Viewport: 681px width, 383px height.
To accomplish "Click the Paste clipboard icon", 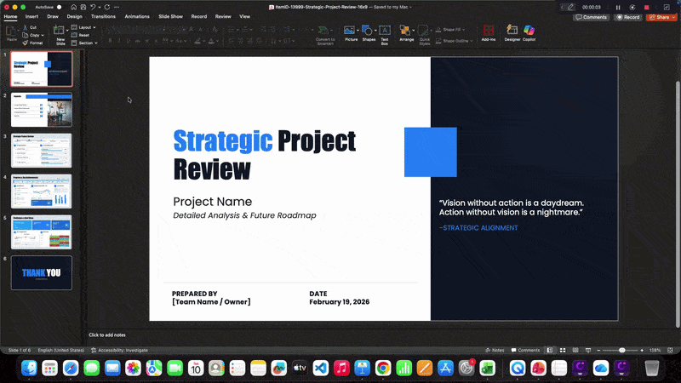I will pos(12,33).
